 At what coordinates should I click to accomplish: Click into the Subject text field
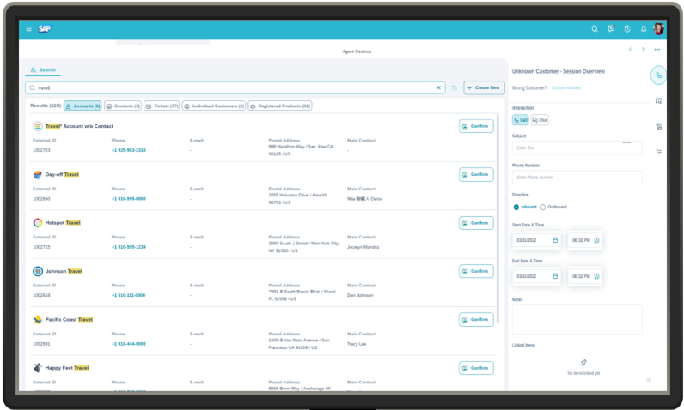tap(577, 148)
